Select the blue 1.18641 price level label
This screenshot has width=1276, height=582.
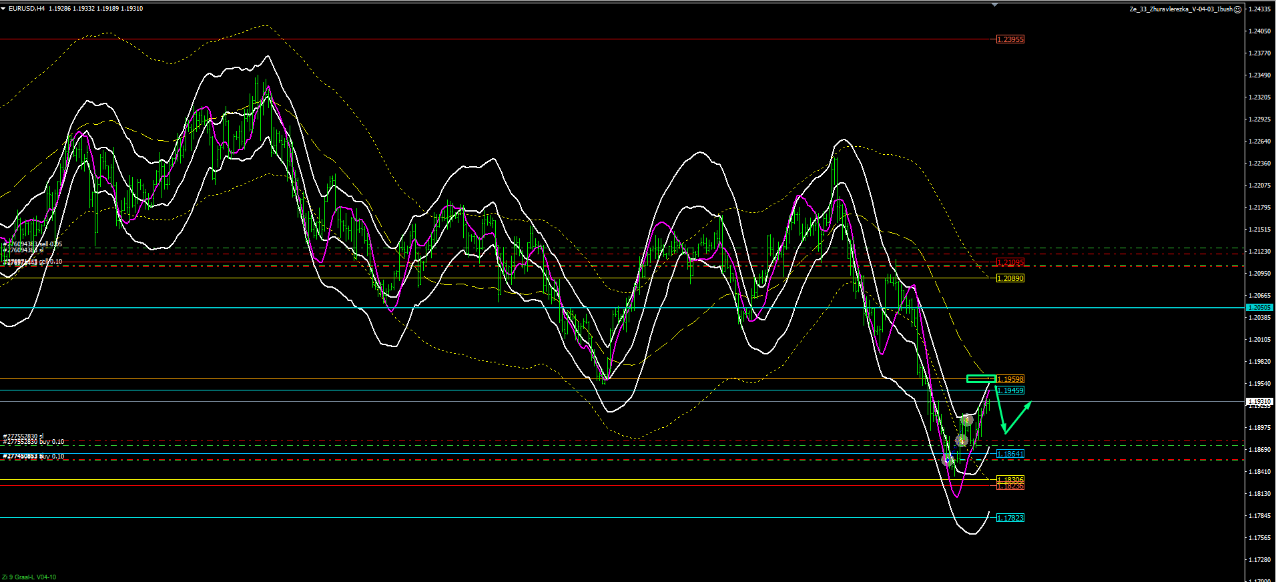point(1010,454)
